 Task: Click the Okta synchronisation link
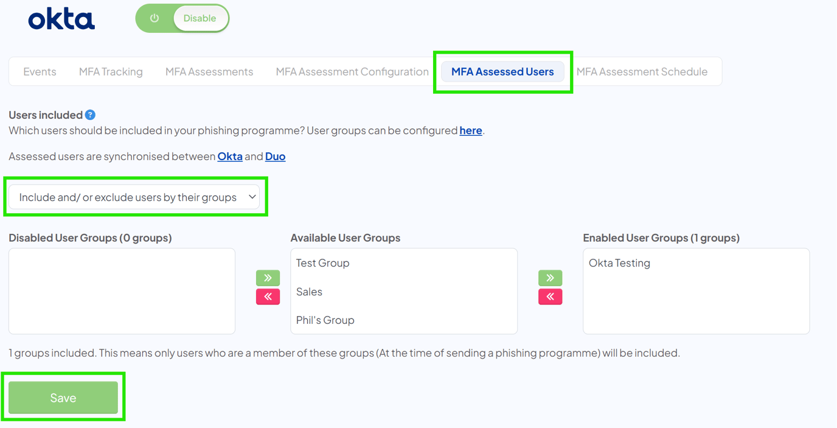[230, 156]
